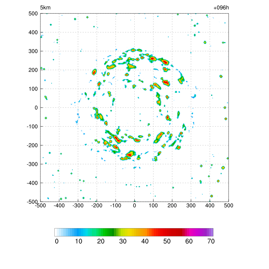
Task: Click the "+096h" forecast hour label
Action: coord(221,8)
